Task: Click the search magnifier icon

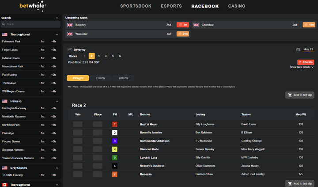Action: (4, 24)
